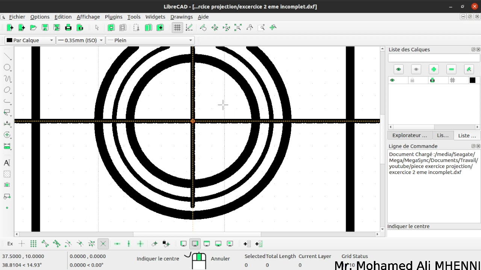481x270 pixels.
Task: Toggle Snap on Grid dots icon
Action: coord(33,244)
